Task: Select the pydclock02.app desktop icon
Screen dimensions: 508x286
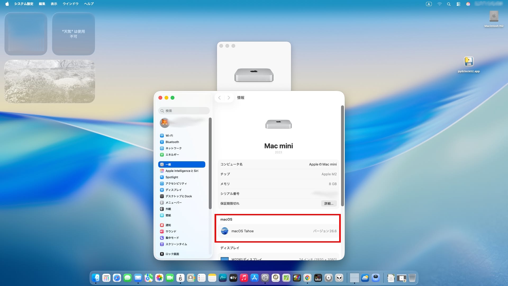Action: tap(469, 65)
